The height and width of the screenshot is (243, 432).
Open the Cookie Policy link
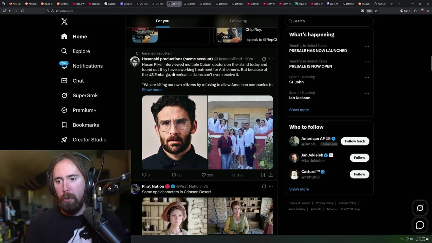(x=348, y=203)
